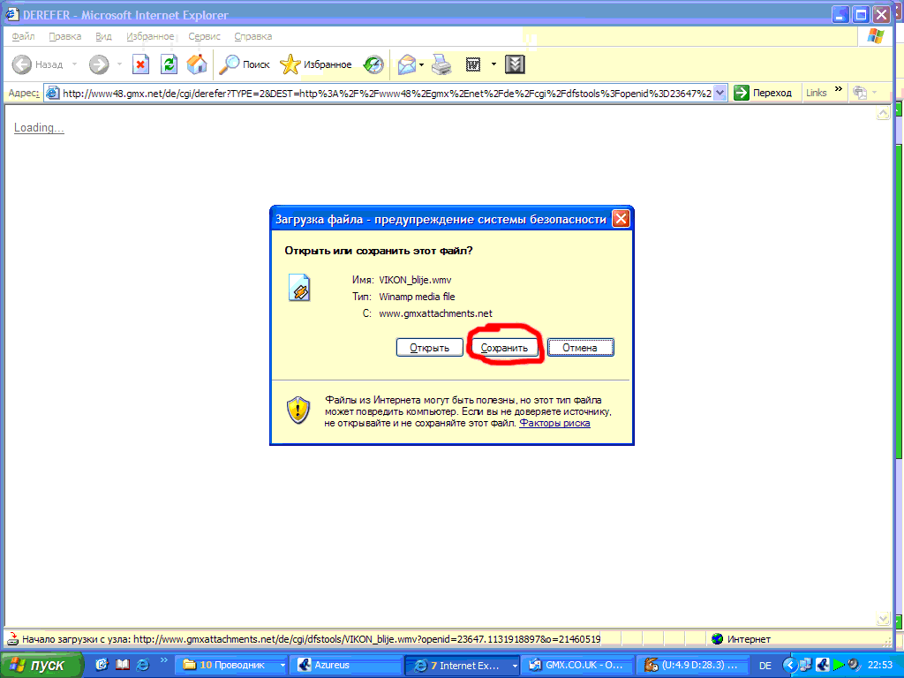
Task: Click the Сохранить button in the dialog
Action: tap(504, 348)
